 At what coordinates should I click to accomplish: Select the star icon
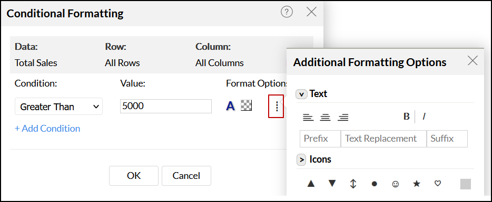(x=416, y=184)
